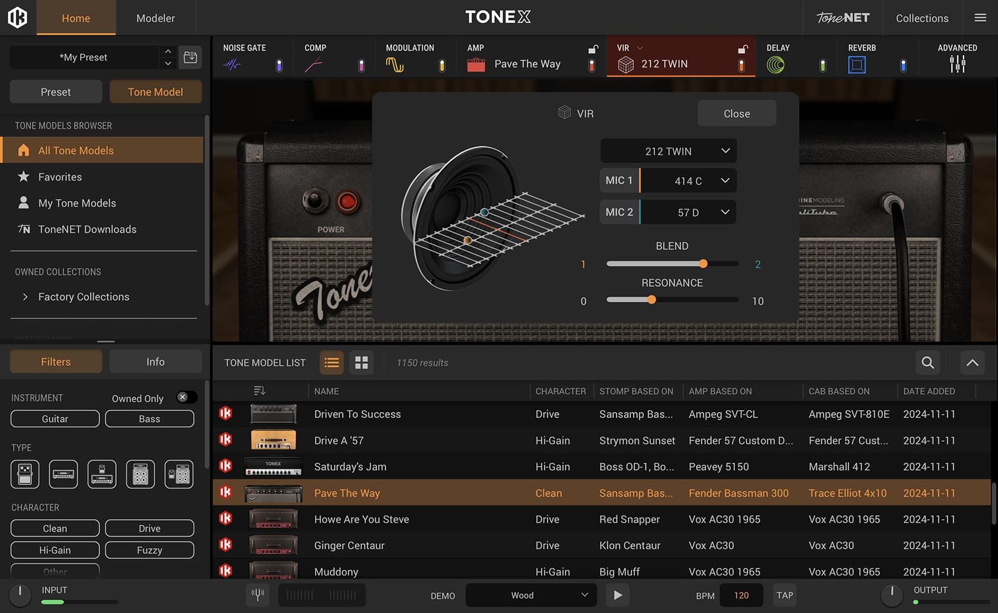This screenshot has width=998, height=613.
Task: Click the Input level knob
Action: [20, 594]
